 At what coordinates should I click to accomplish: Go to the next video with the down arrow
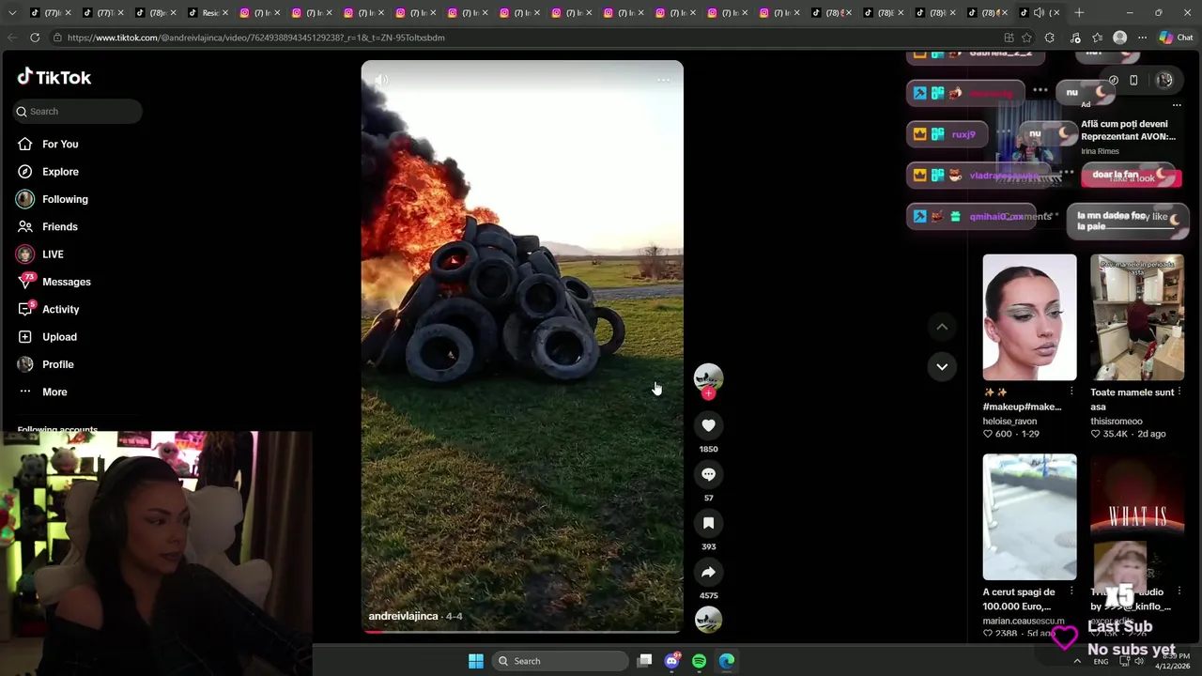(x=942, y=366)
